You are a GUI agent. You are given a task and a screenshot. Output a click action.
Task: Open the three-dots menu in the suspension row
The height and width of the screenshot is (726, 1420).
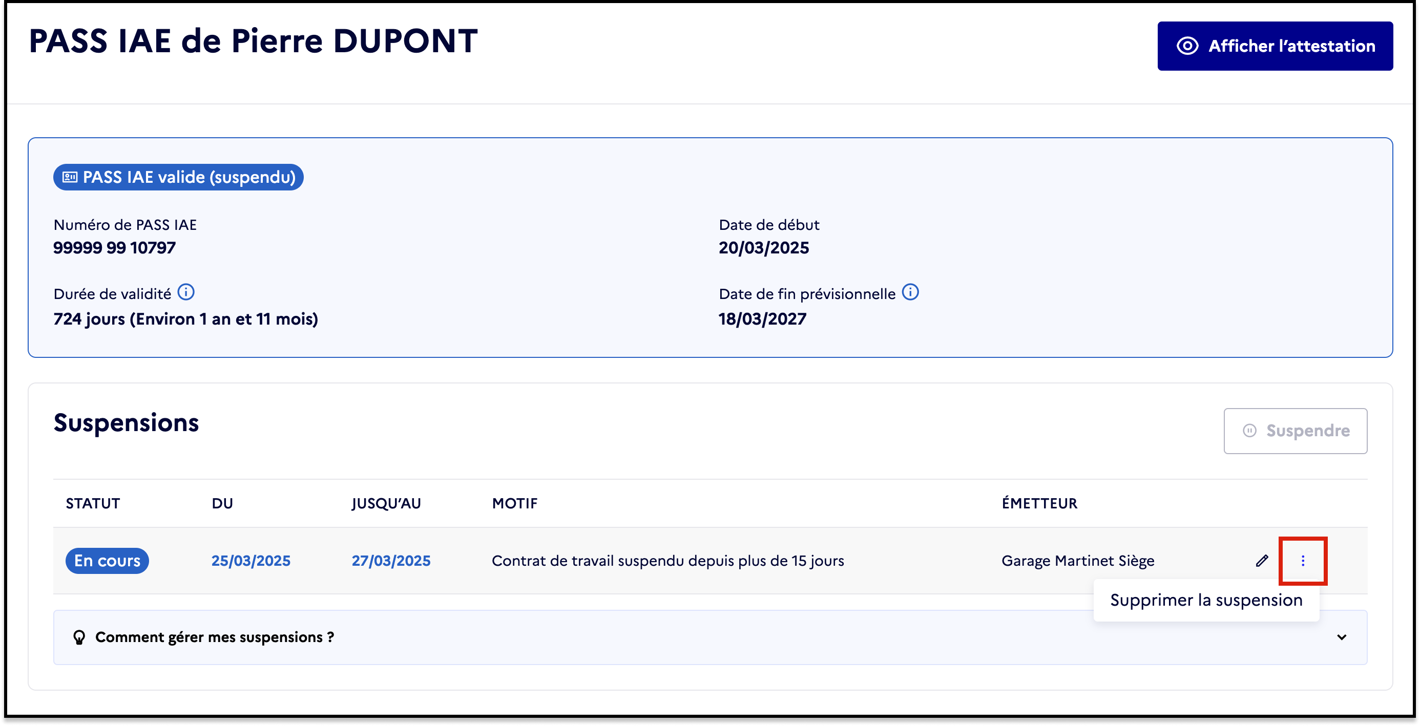[x=1303, y=561]
